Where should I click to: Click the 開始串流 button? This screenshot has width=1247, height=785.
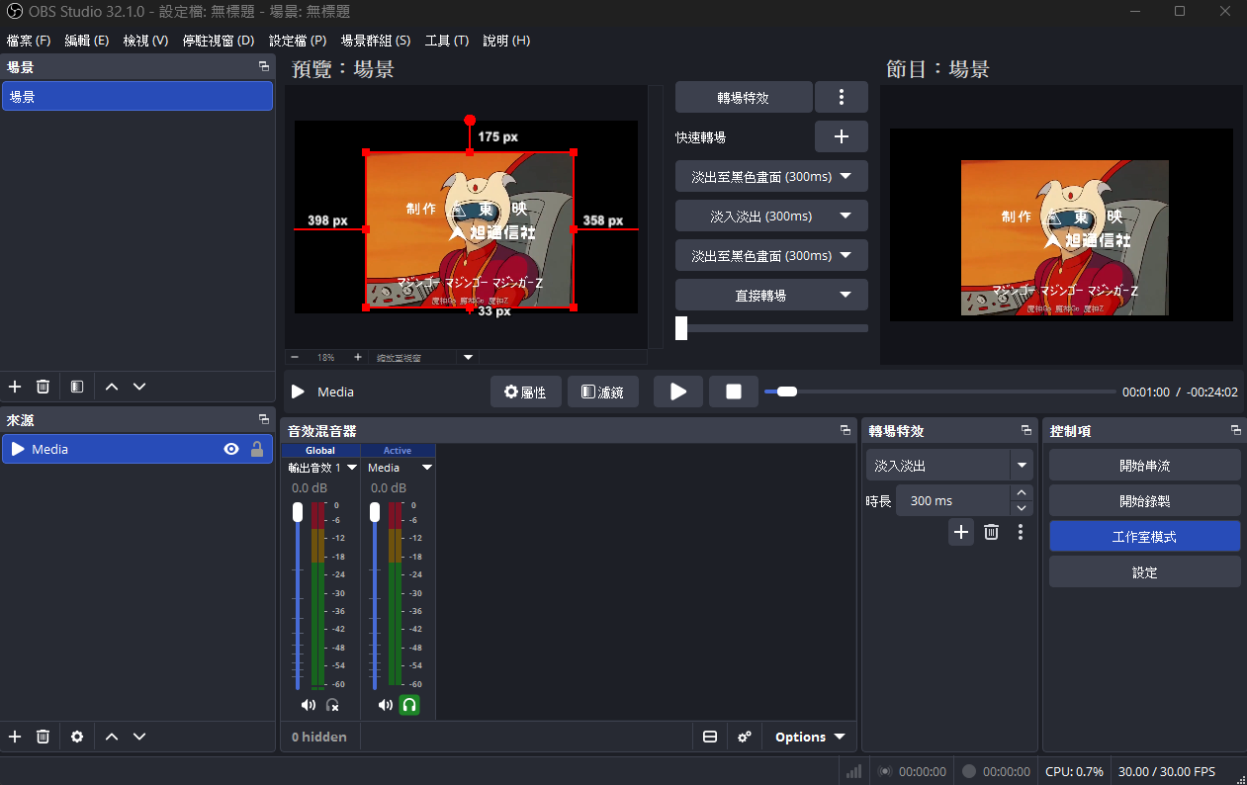click(1144, 465)
